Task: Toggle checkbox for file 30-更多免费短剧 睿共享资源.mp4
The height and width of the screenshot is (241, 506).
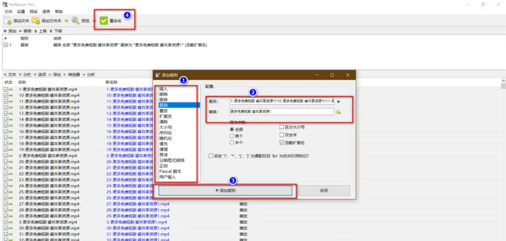Action: [x=6, y=228]
